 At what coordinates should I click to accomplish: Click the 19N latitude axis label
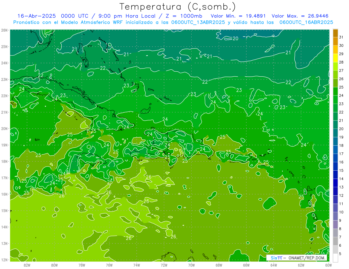pos(4,145)
